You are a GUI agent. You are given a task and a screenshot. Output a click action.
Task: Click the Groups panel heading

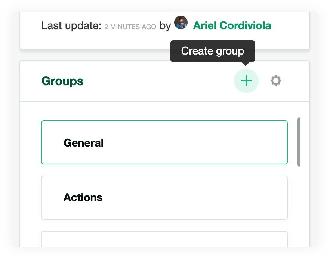coord(62,81)
